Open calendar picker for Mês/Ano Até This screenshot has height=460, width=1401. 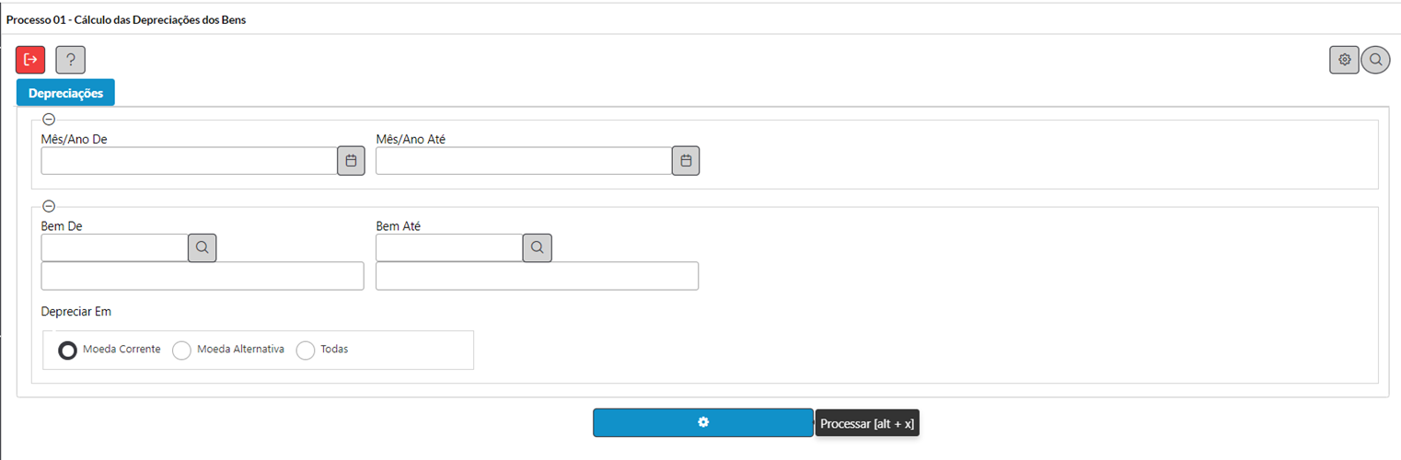686,161
